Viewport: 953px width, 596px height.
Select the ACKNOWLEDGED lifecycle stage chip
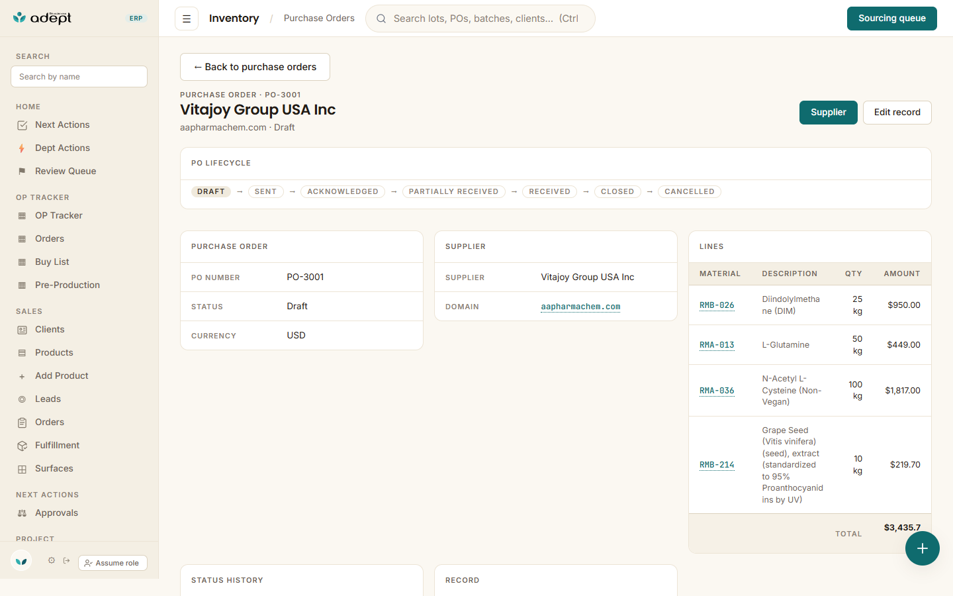343,191
